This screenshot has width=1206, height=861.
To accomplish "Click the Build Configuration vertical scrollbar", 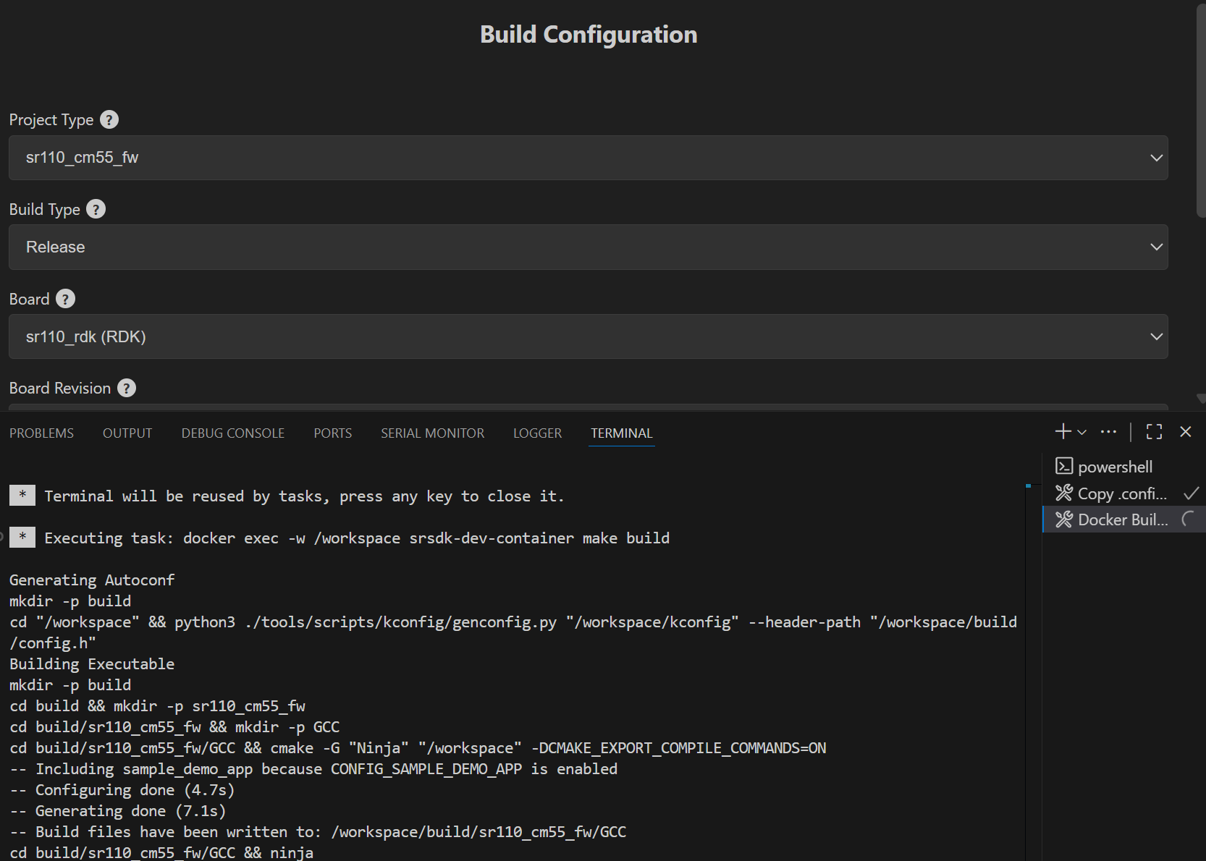I will 1200,109.
